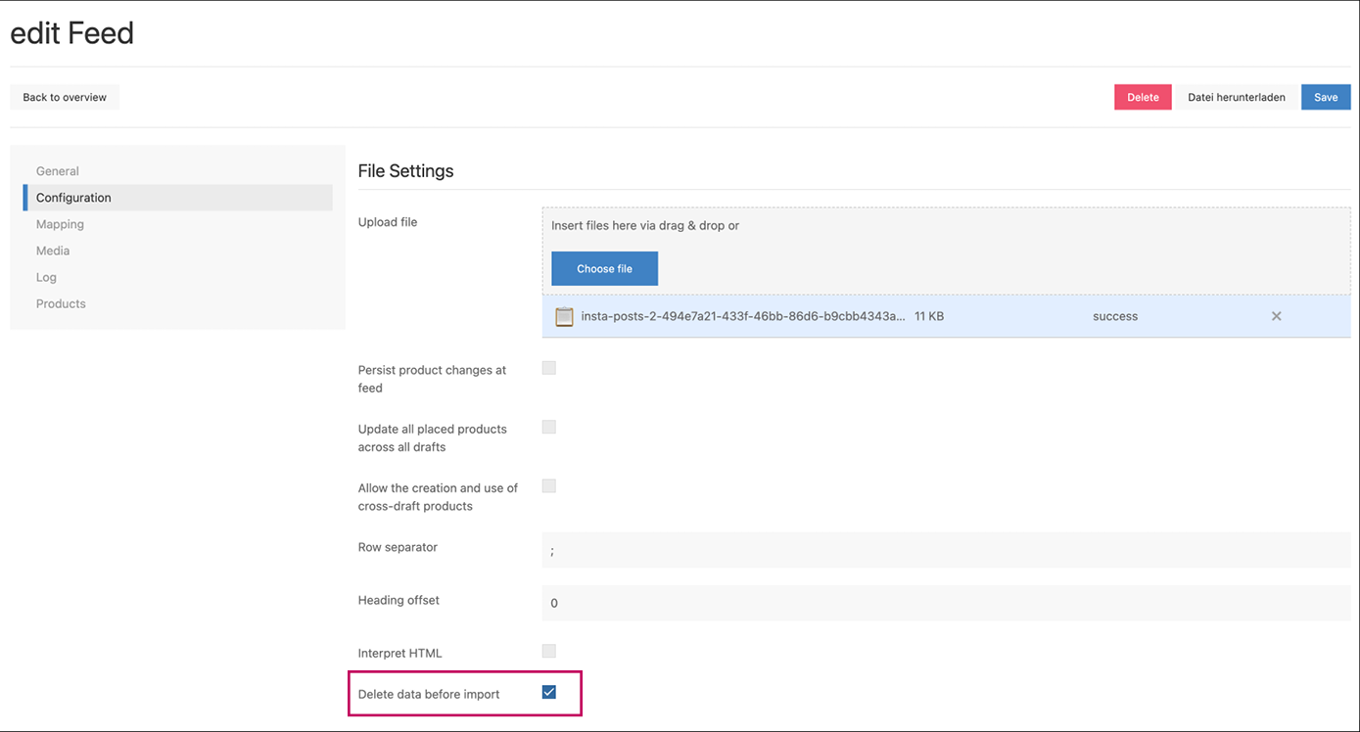Enable Persist product changes at feed
The width and height of the screenshot is (1360, 732).
(549, 368)
